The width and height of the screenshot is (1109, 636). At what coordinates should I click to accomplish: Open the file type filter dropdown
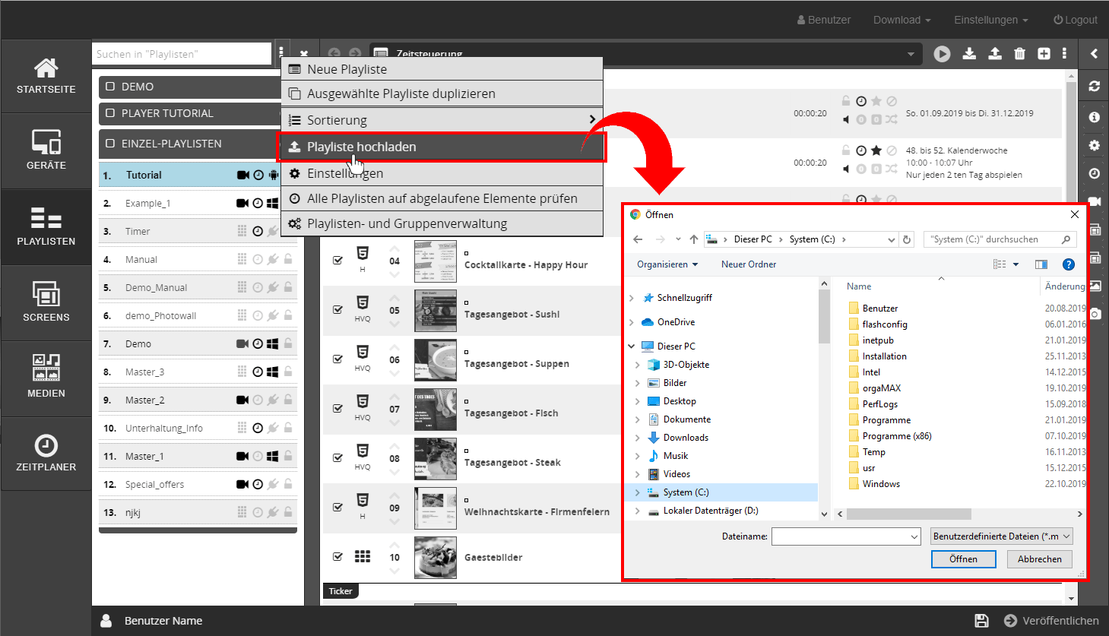pyautogui.click(x=1001, y=536)
